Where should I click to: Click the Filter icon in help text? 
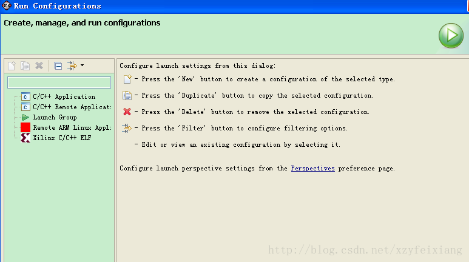[x=127, y=128]
